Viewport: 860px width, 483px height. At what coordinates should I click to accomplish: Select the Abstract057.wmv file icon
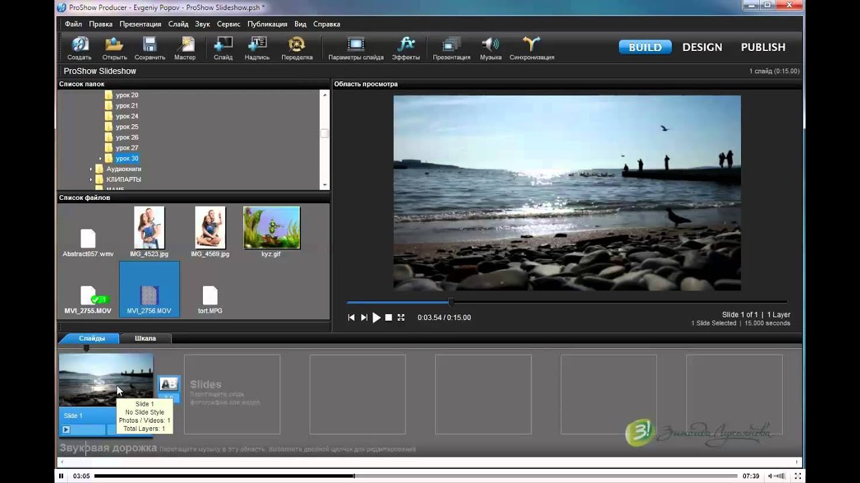point(88,239)
